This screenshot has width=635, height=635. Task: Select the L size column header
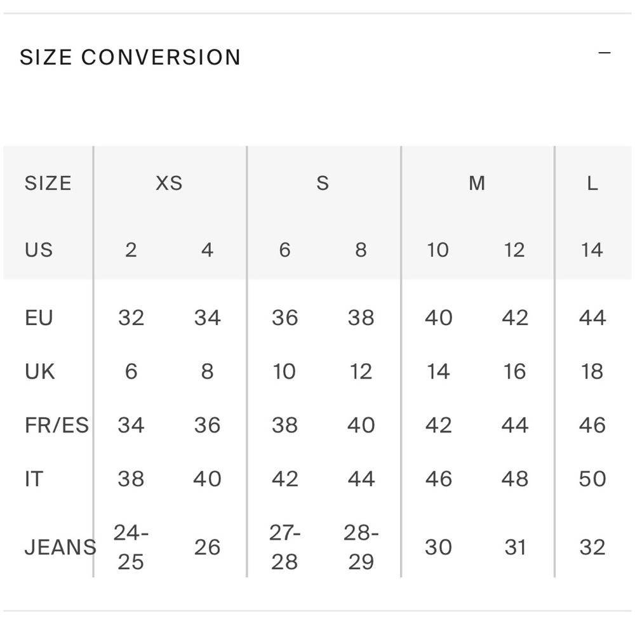click(x=592, y=183)
